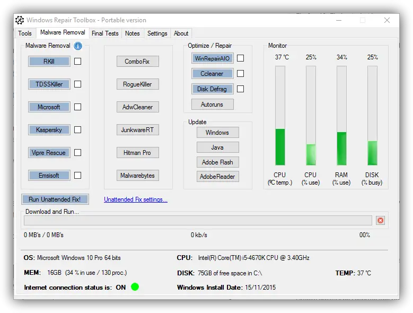Screen dimensions: 413x313
Task: Click the TEMP: 37 °C readout
Action: coord(353,273)
